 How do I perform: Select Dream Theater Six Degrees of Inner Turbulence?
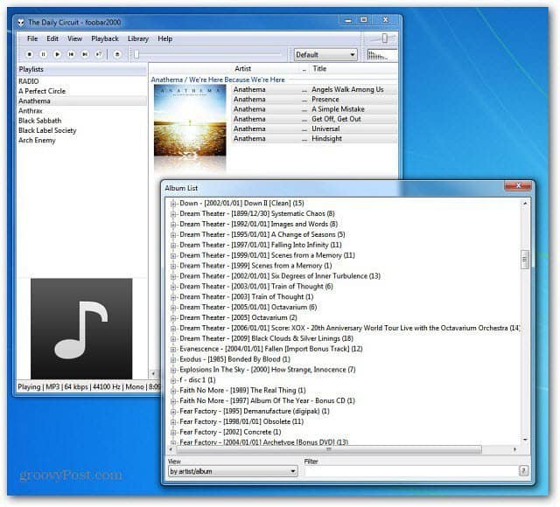[x=280, y=276]
